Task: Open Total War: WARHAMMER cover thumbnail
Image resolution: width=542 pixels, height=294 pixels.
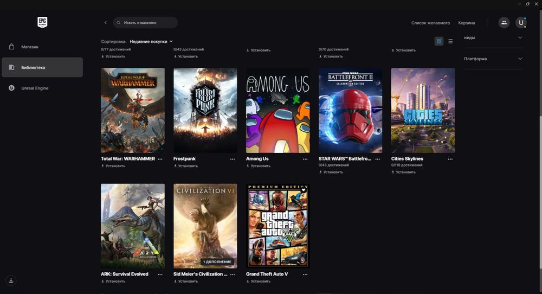Action: coord(133,110)
